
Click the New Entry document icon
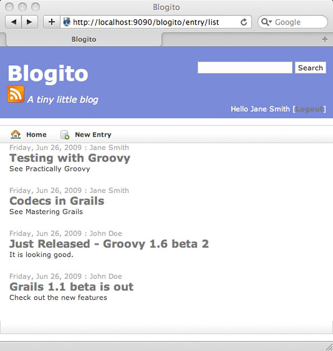coord(65,135)
